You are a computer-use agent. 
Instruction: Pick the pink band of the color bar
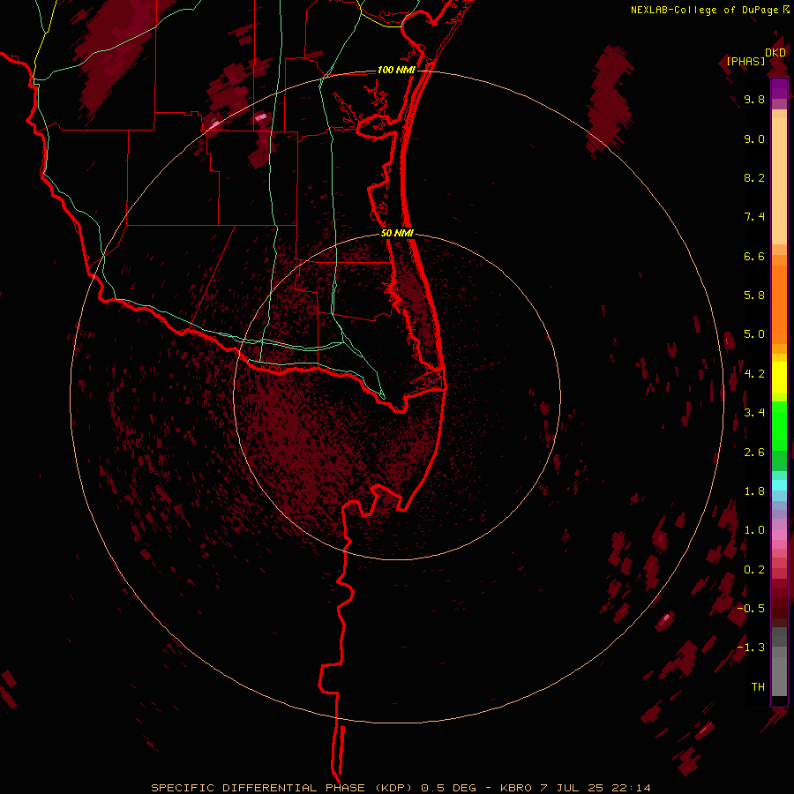(779, 535)
